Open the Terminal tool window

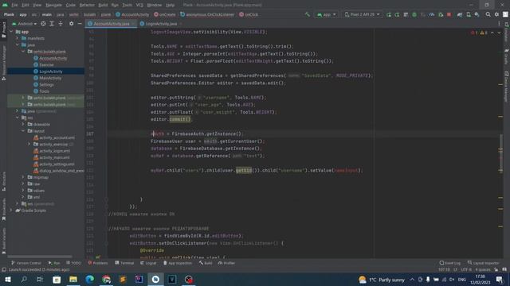[x=124, y=263]
